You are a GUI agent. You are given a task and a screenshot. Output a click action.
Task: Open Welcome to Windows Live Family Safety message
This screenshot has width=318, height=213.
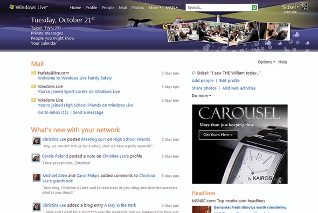(75, 78)
